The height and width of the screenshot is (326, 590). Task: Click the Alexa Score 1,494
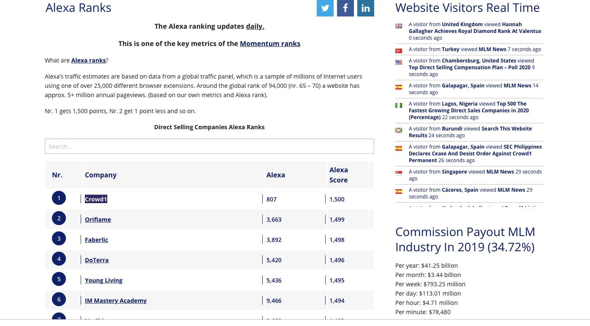[x=337, y=301]
